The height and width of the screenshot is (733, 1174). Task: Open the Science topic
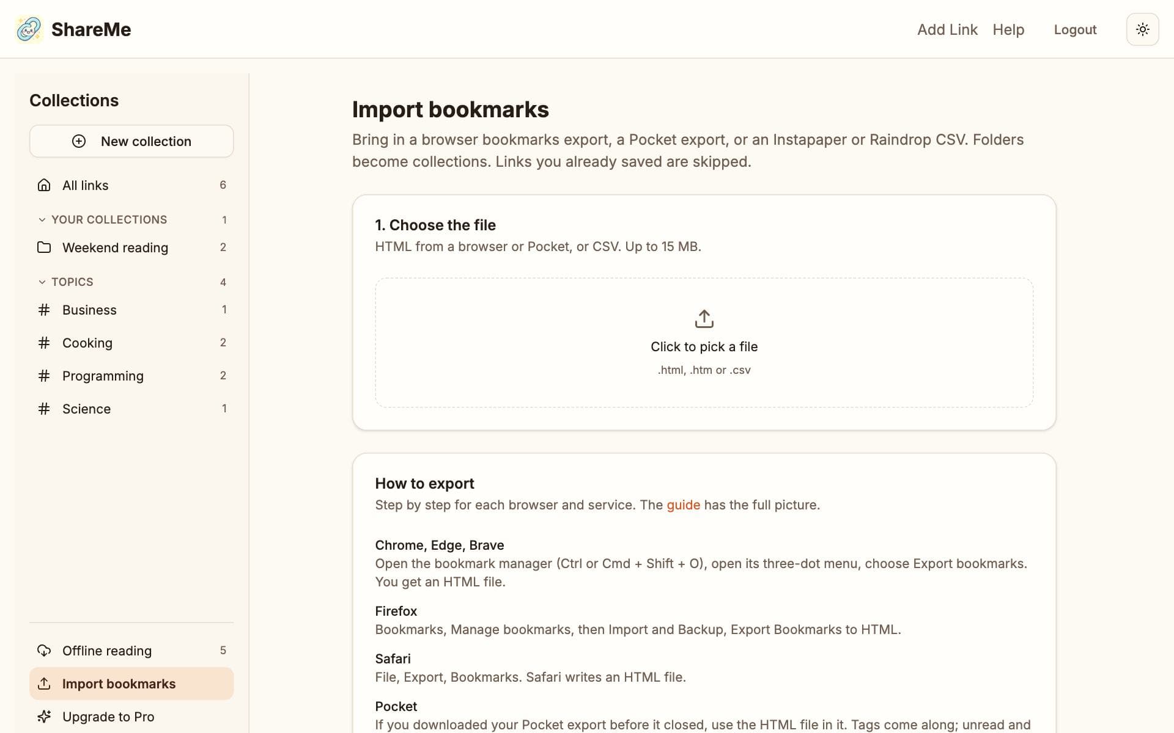[x=131, y=409]
